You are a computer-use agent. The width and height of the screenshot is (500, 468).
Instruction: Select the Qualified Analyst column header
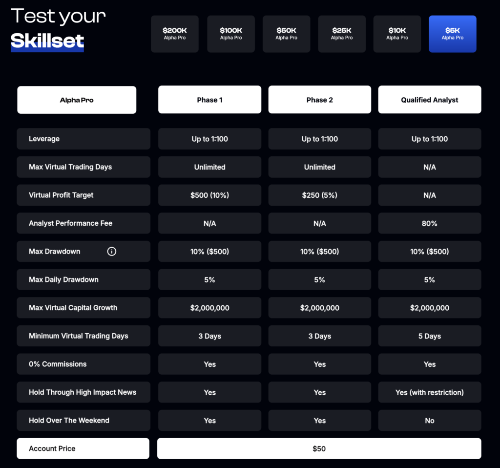430,100
